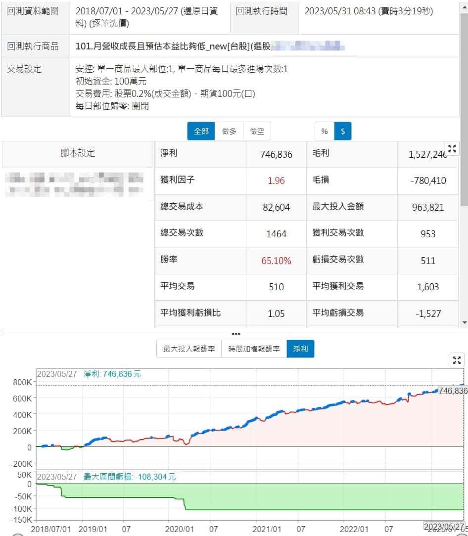Click the three-dot panel splitter handle
Screen dimensions: 468x536
coord(237,334)
